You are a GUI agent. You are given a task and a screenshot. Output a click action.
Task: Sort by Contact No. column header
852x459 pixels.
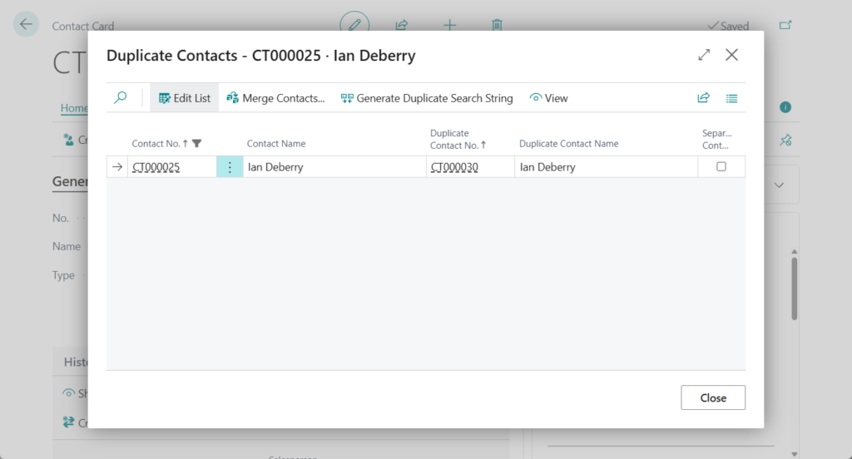coord(156,144)
